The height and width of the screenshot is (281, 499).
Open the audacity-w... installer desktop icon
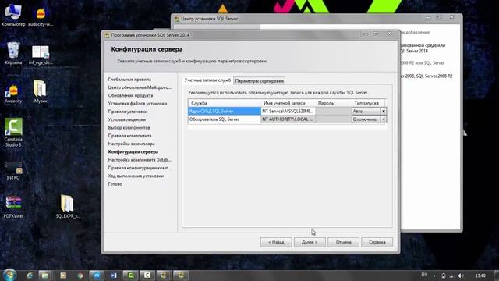(41, 16)
